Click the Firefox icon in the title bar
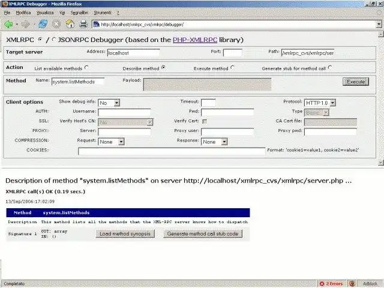This screenshot has width=384, height=288. 4,4
